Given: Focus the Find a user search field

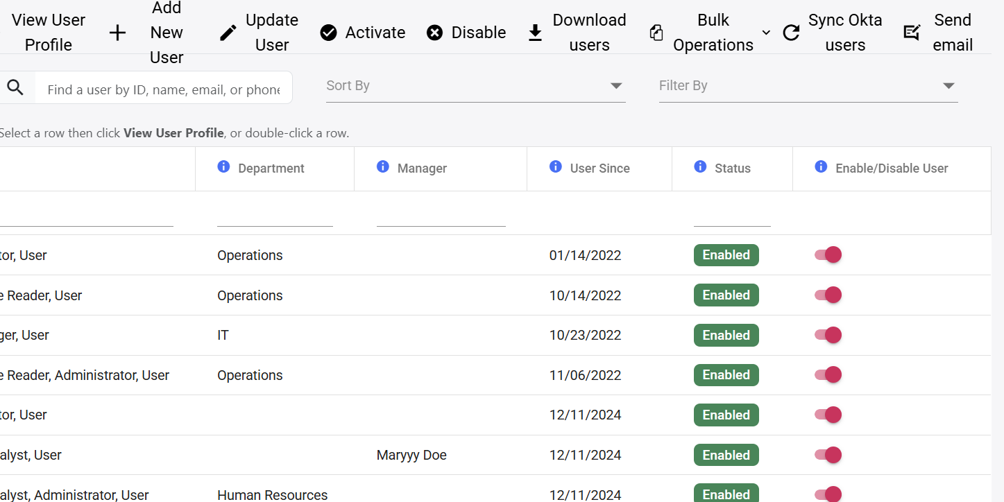Looking at the screenshot, I should 164,89.
